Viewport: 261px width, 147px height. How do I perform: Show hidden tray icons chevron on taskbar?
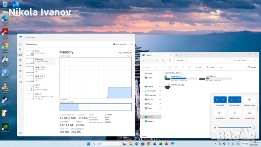[x=216, y=144]
